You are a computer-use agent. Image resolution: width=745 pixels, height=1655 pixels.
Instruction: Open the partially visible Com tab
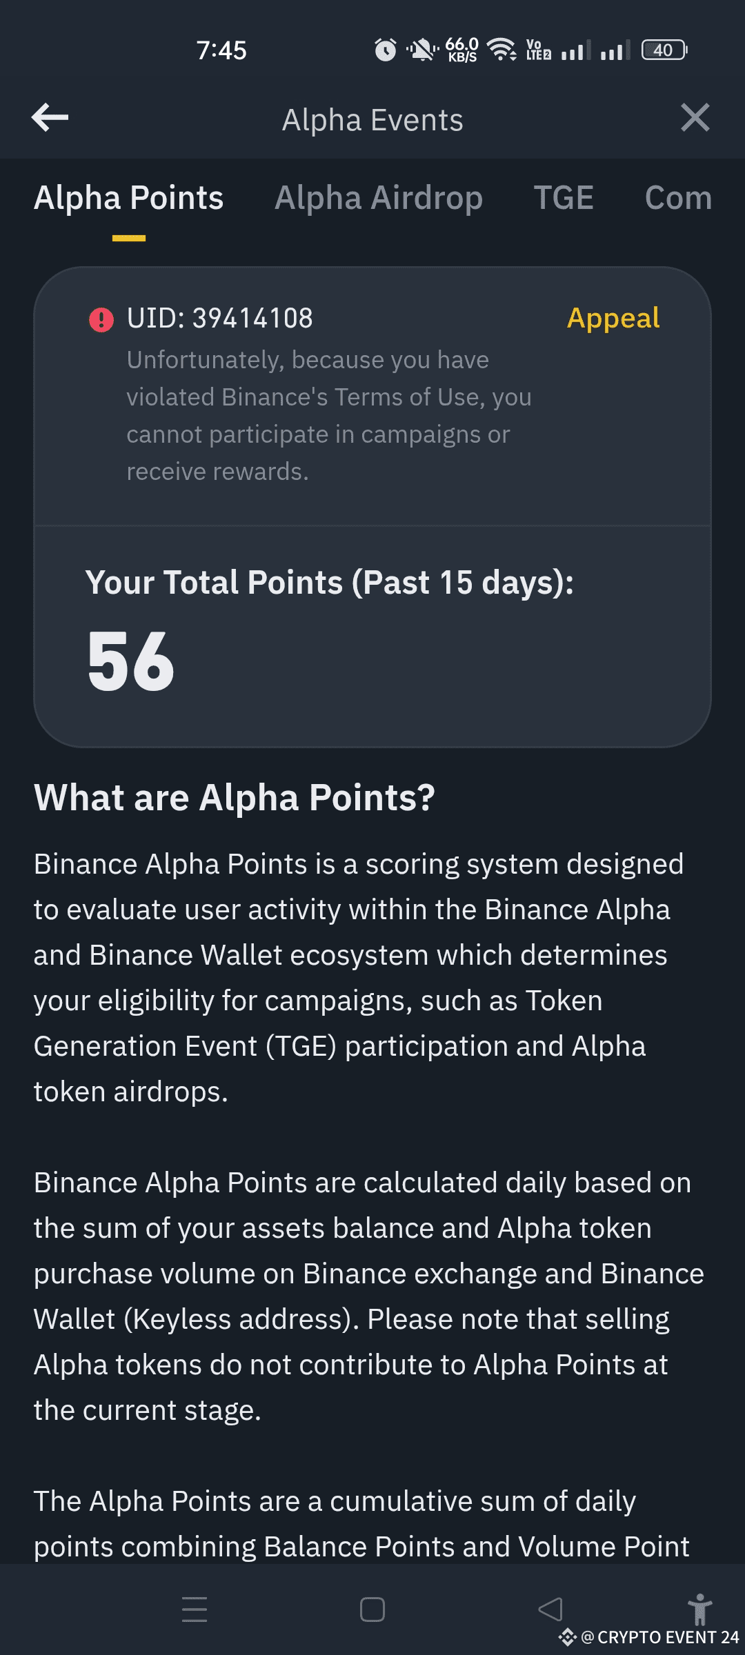(677, 198)
